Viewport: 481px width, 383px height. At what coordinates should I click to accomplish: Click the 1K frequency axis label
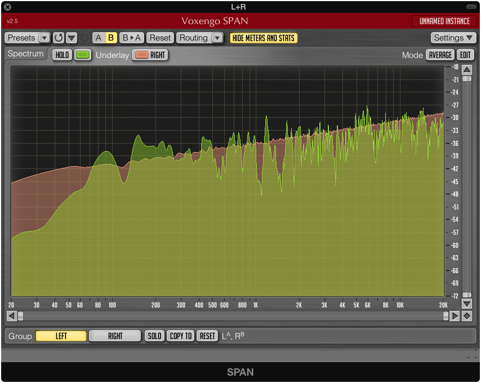(x=256, y=305)
